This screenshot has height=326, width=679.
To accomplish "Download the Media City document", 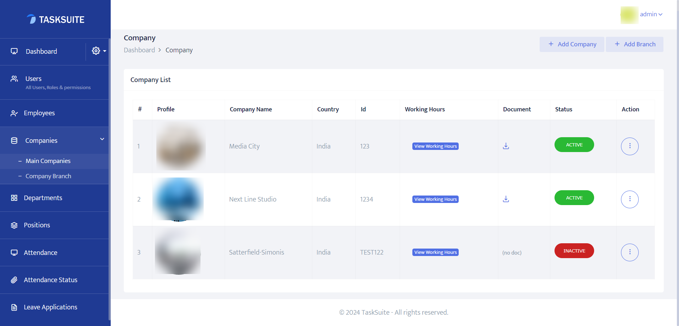I will tap(506, 146).
